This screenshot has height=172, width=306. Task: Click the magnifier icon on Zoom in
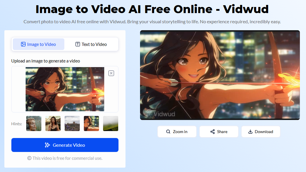click(168, 132)
